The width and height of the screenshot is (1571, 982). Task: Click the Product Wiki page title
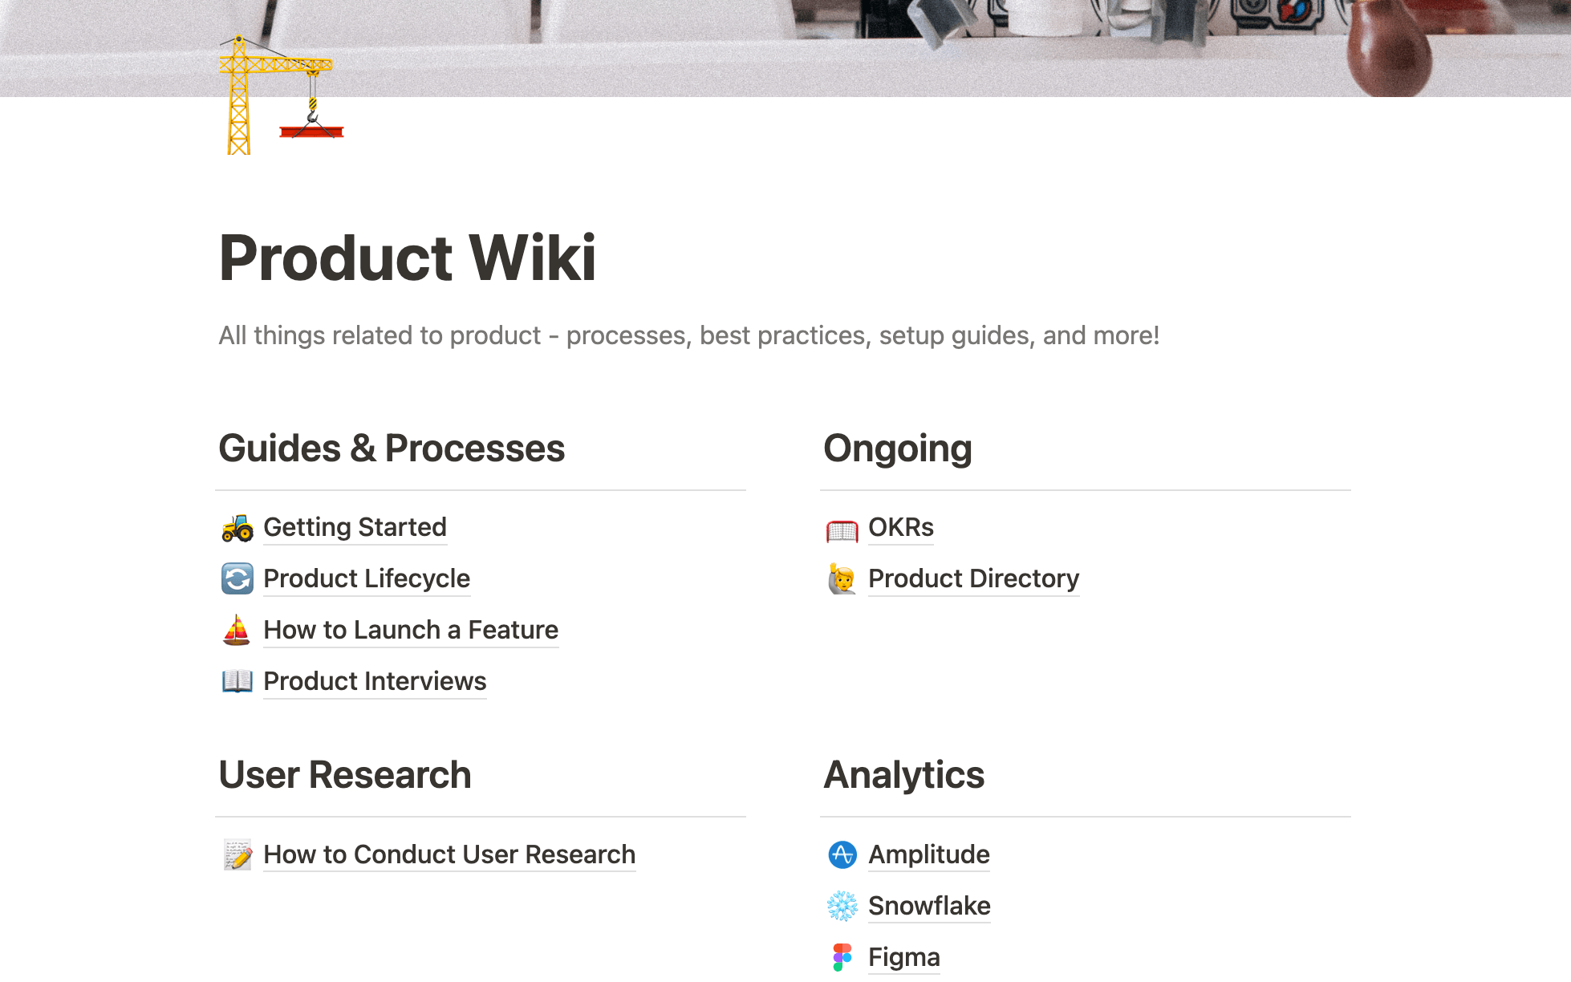[x=408, y=258]
